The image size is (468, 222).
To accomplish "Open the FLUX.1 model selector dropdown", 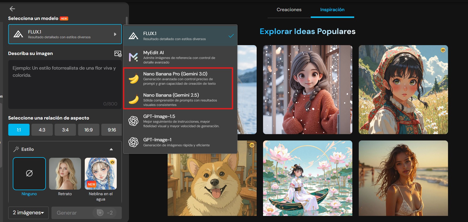I will pos(65,34).
